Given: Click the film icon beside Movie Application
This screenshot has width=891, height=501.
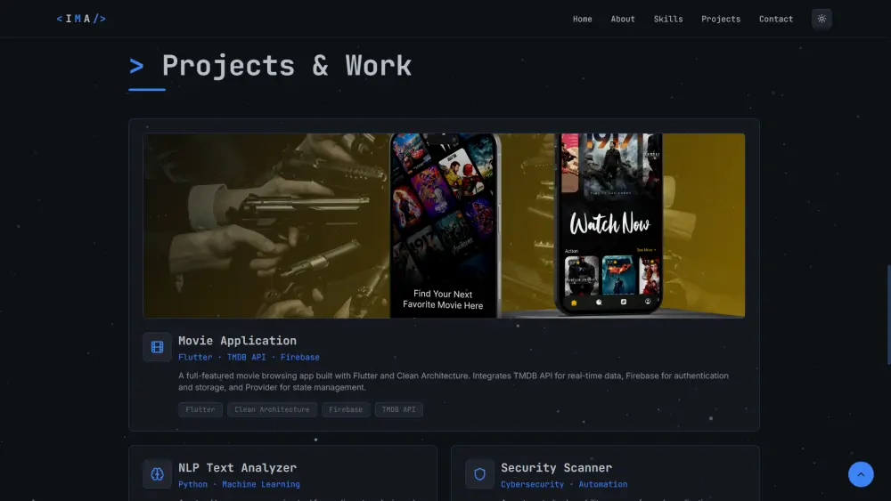Looking at the screenshot, I should click(x=157, y=347).
